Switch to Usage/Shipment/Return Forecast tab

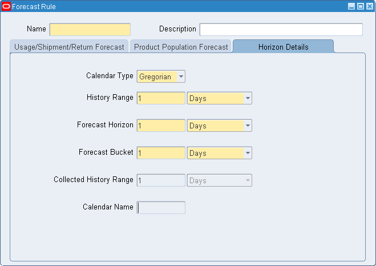pos(69,47)
